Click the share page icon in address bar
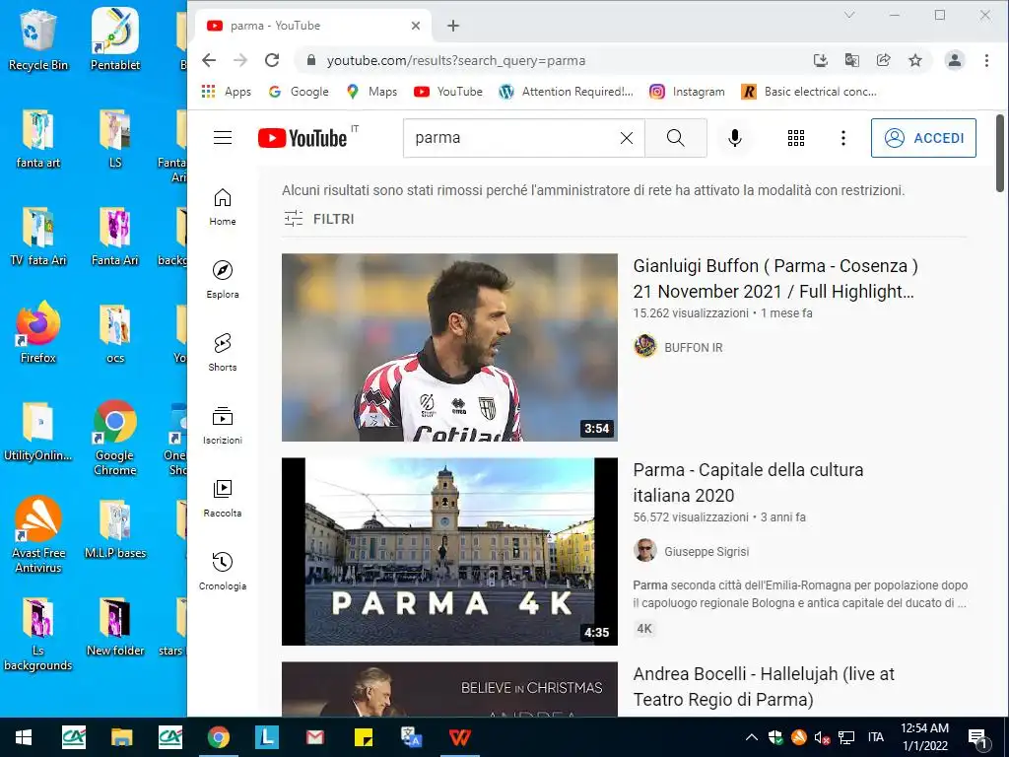Image resolution: width=1009 pixels, height=757 pixels. [884, 60]
